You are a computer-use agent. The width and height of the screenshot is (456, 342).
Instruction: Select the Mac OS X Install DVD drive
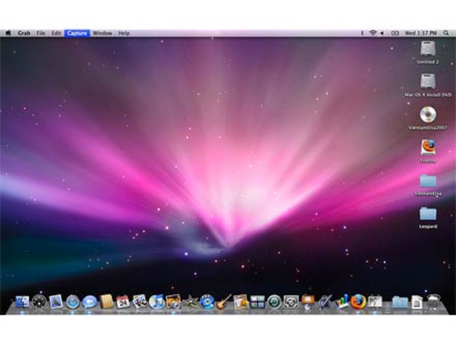(428, 82)
